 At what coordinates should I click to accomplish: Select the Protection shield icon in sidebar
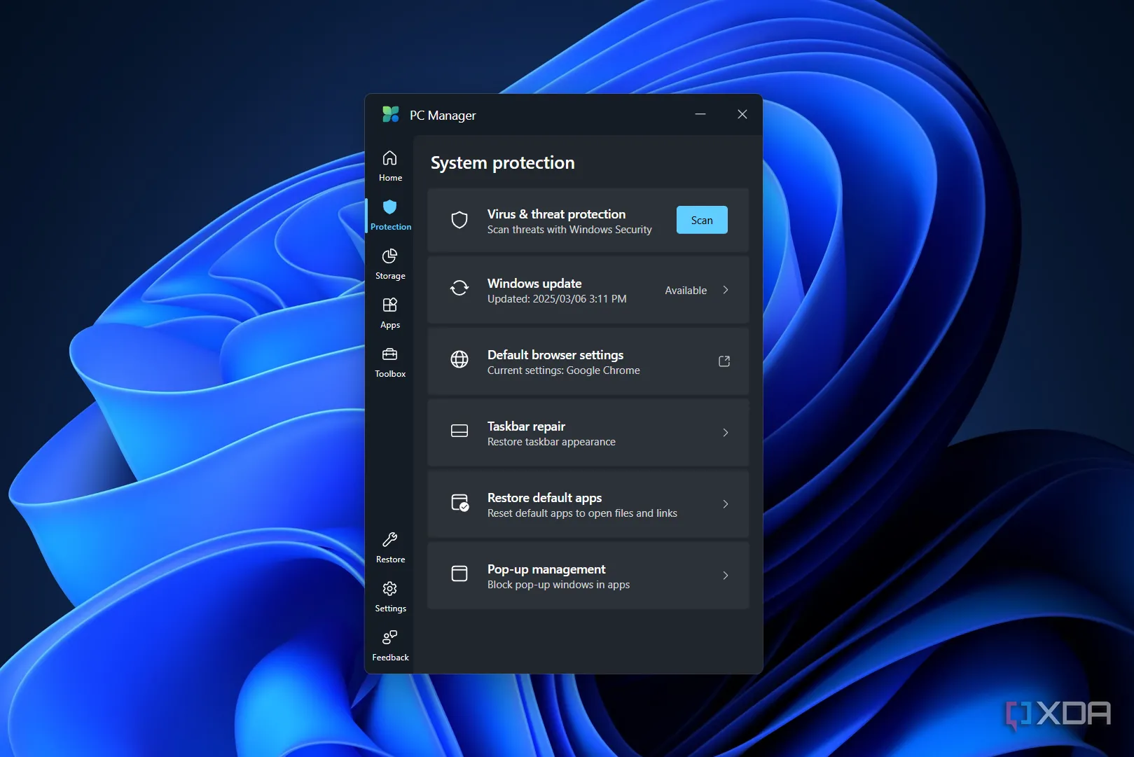pos(389,207)
